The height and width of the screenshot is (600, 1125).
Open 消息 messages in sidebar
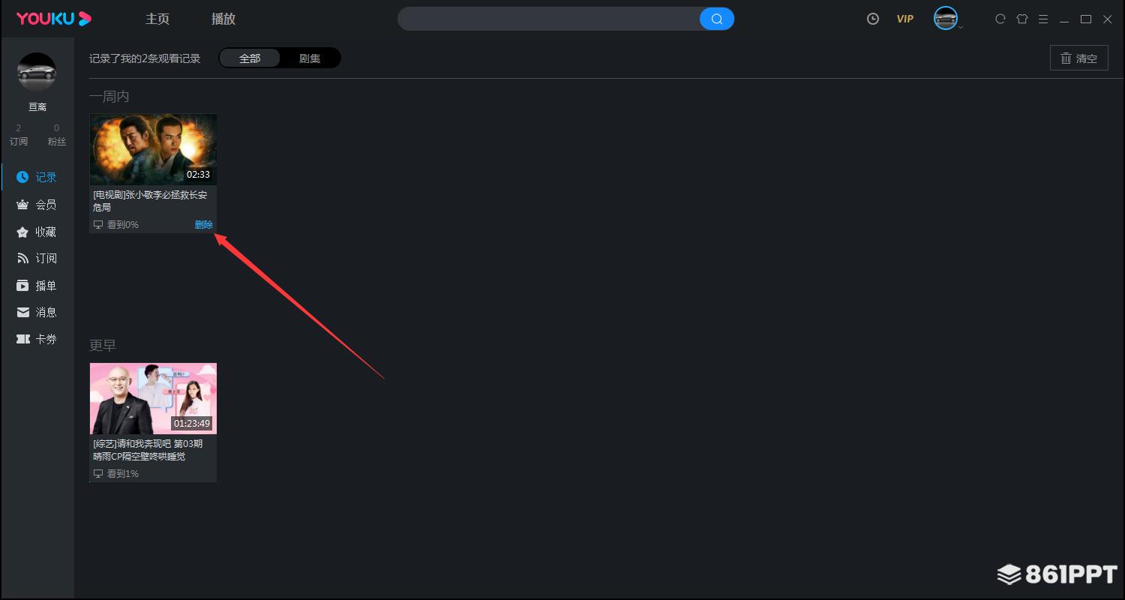37,312
